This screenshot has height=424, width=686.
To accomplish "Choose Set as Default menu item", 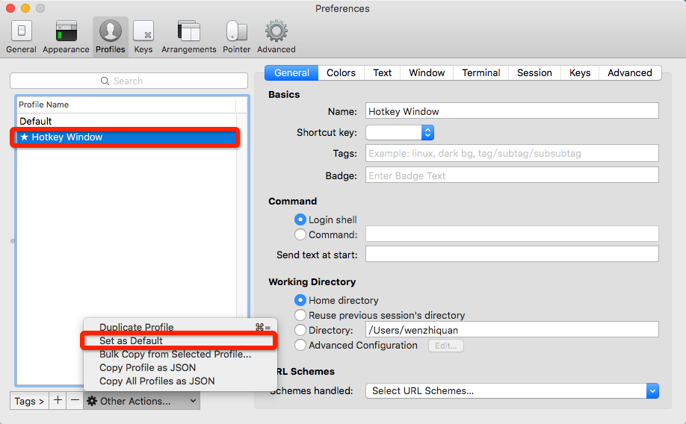I will 180,340.
